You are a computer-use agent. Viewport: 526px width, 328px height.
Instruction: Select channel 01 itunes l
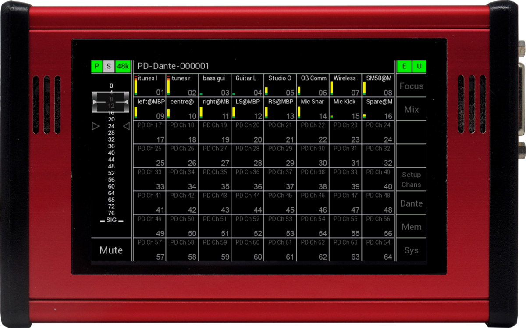tap(149, 86)
